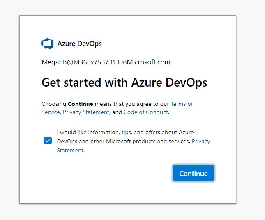The height and width of the screenshot is (220, 265).
Task: Click the Azure DevOps logo icon
Action: pyautogui.click(x=48, y=44)
